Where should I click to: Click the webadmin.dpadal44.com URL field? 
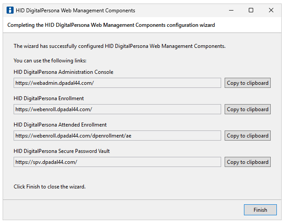click(x=117, y=83)
